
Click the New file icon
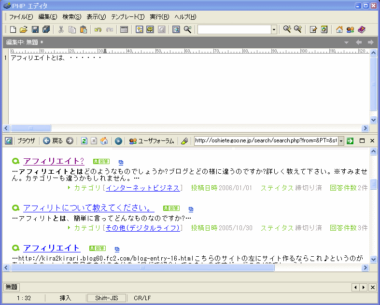tap(13, 29)
